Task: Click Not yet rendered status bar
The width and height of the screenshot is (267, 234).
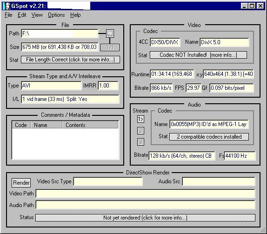Action: (145, 218)
